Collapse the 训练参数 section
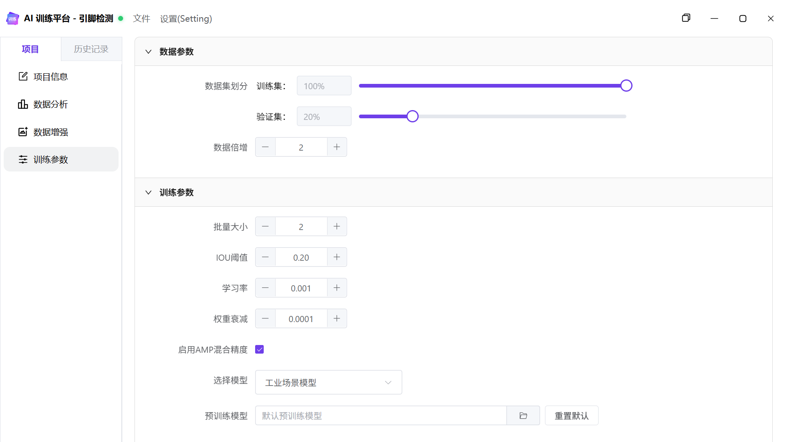 [148, 192]
